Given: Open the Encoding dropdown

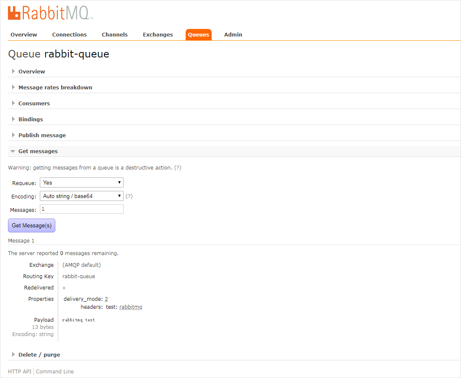Looking at the screenshot, I should tap(82, 196).
